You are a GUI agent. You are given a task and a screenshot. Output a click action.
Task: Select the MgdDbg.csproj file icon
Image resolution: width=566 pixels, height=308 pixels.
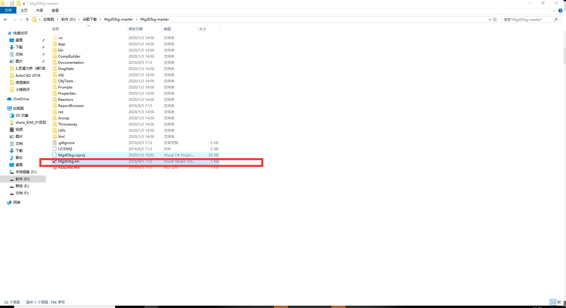[55, 155]
